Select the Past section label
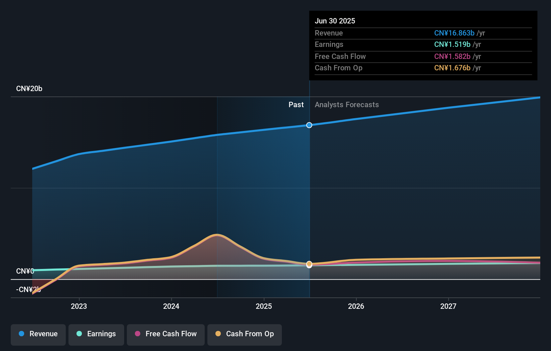 tap(296, 104)
